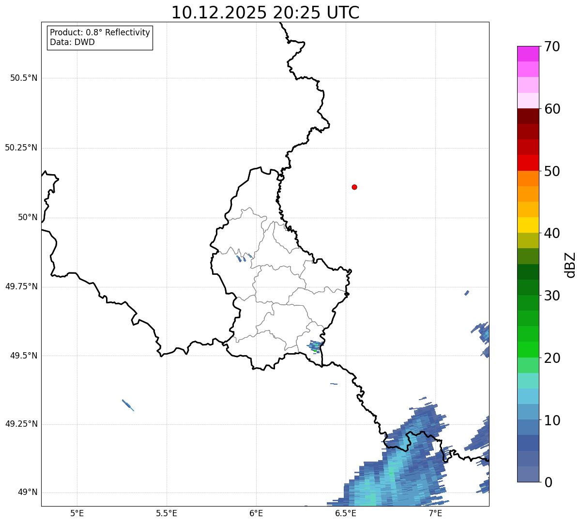Screen dimensions: 582x523
Task: Click the '50.25°N' latitude label
Action: pyautogui.click(x=21, y=148)
